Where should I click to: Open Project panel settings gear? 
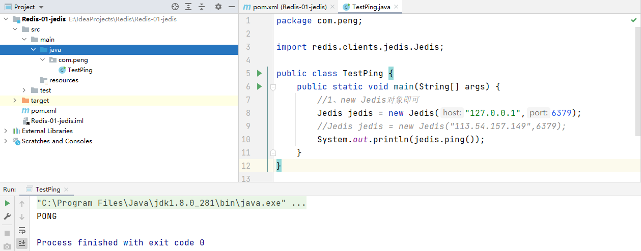[218, 7]
